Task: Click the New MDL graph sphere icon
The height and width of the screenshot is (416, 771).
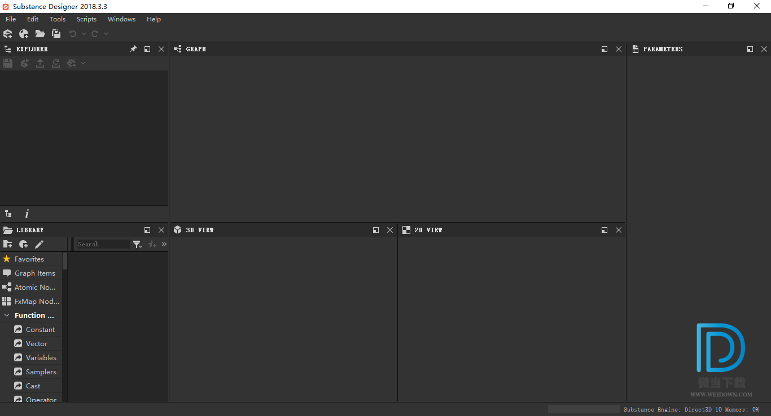Action: click(24, 34)
